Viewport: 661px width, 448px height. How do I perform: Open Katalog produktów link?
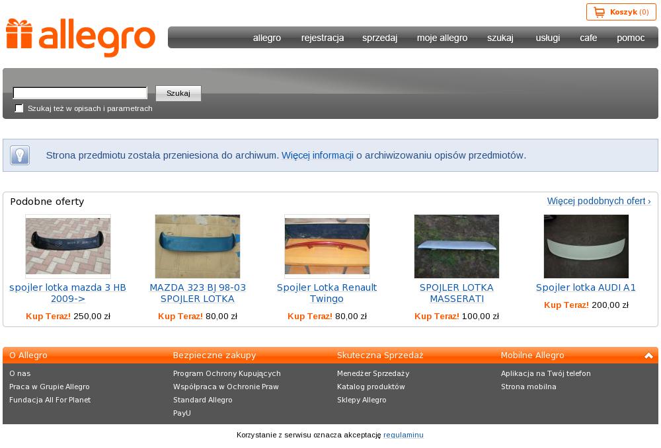[371, 387]
